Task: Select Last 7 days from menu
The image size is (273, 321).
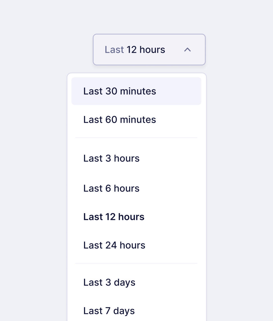Action: [136, 311]
